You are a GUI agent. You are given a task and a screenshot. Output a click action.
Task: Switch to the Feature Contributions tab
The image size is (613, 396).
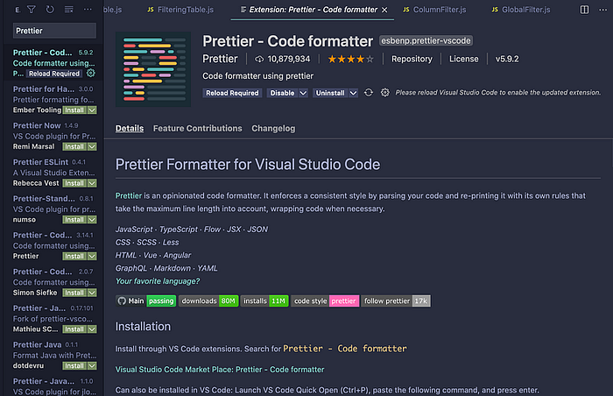(x=197, y=128)
